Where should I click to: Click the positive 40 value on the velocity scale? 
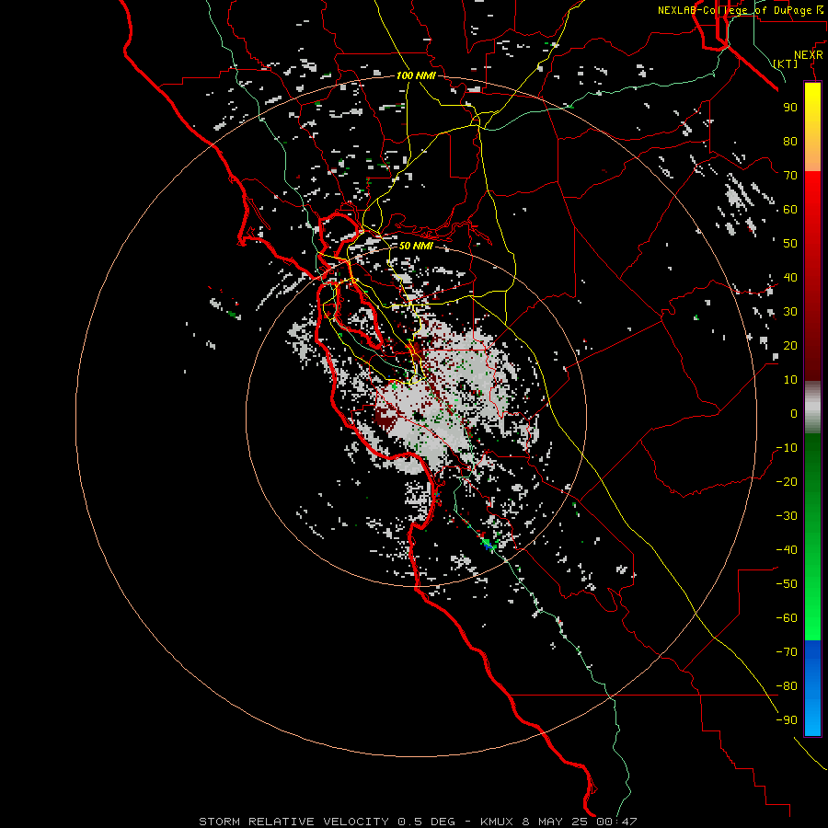[790, 278]
